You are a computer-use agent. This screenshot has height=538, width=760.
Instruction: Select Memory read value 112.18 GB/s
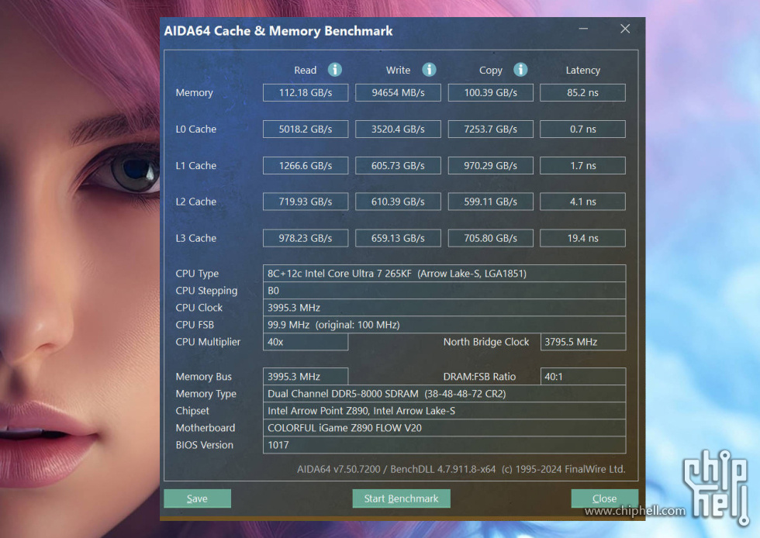point(306,92)
